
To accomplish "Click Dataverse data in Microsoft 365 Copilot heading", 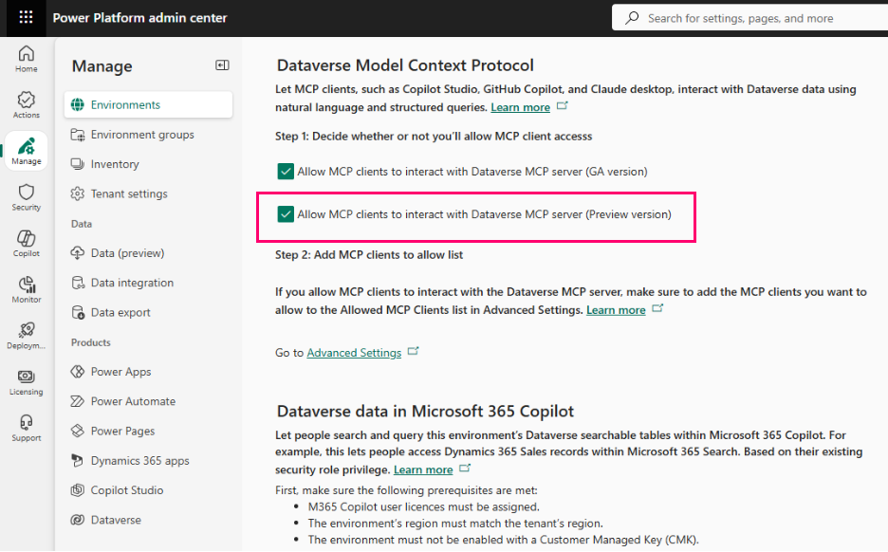I will [x=425, y=411].
